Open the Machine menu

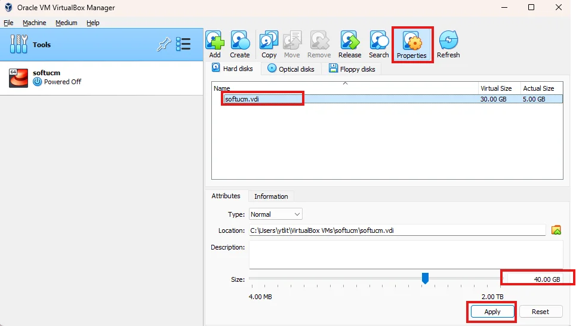click(x=35, y=23)
